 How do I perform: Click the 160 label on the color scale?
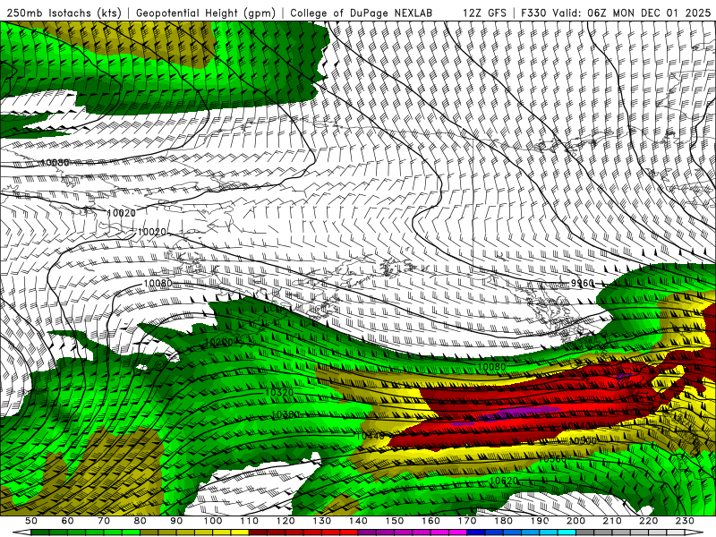tap(430, 521)
